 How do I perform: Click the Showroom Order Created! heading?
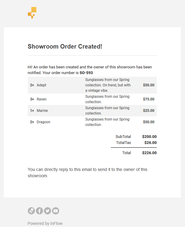click(x=65, y=46)
